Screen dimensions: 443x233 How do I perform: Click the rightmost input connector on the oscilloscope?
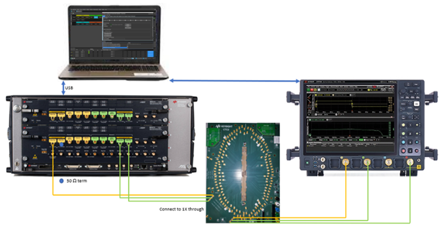(411, 162)
